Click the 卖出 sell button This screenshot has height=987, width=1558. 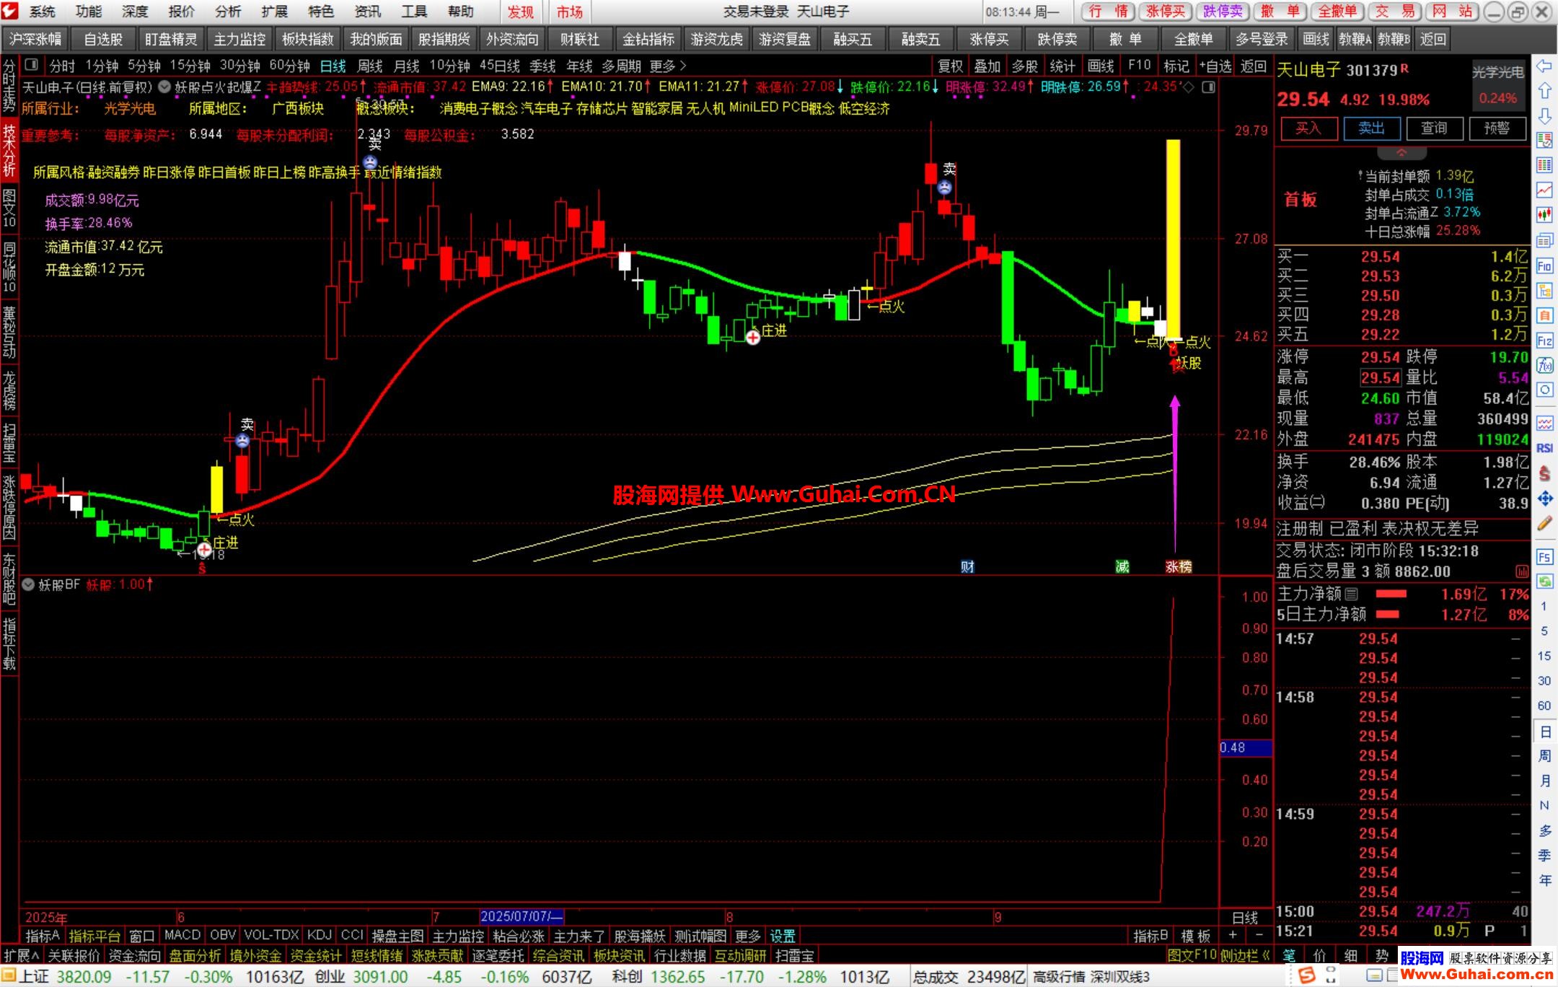point(1371,128)
